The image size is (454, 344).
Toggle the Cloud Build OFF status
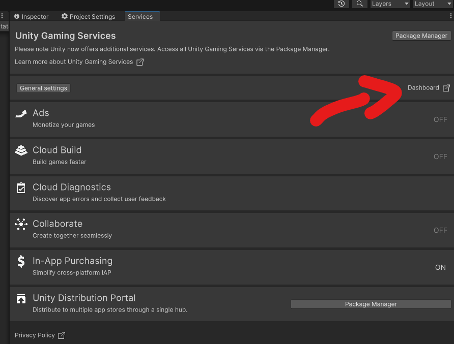[440, 157]
